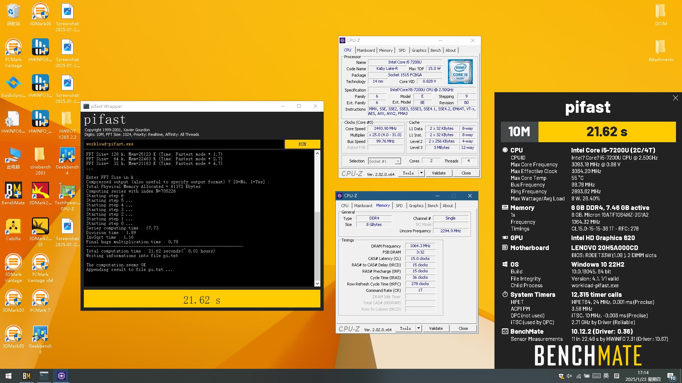Close the BenchMate result panel
The width and height of the screenshot is (682, 383).
click(675, 98)
